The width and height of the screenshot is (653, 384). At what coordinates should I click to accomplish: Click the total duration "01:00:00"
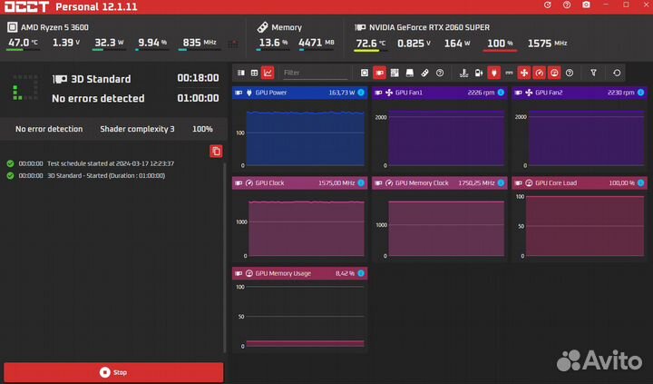point(198,98)
